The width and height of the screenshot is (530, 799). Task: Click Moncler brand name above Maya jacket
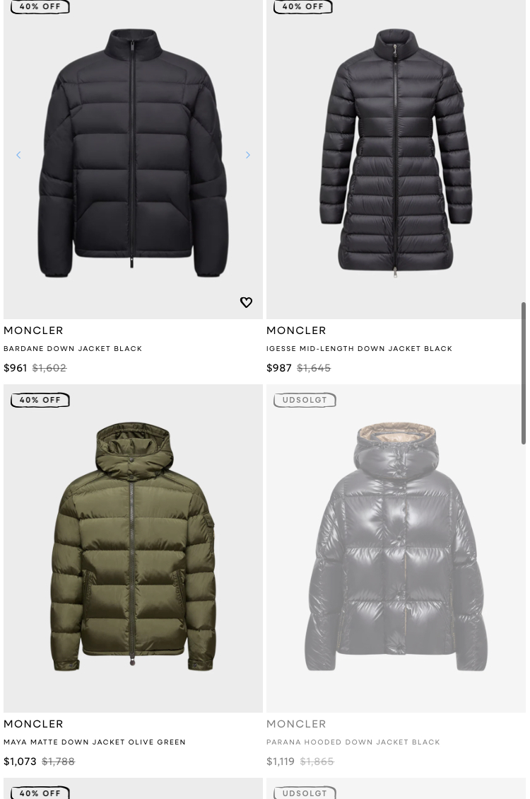[34, 723]
